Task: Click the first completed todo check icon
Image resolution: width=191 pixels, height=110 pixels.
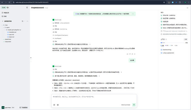Action: [x=162, y=15]
